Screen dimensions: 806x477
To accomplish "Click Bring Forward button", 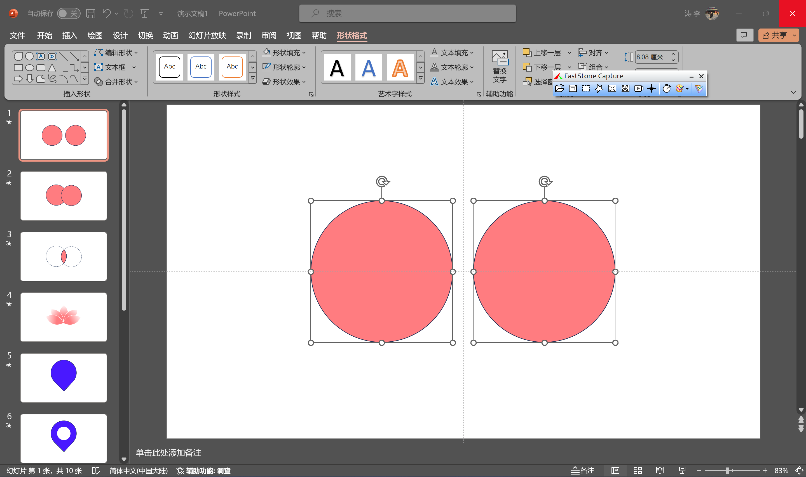I will (542, 52).
